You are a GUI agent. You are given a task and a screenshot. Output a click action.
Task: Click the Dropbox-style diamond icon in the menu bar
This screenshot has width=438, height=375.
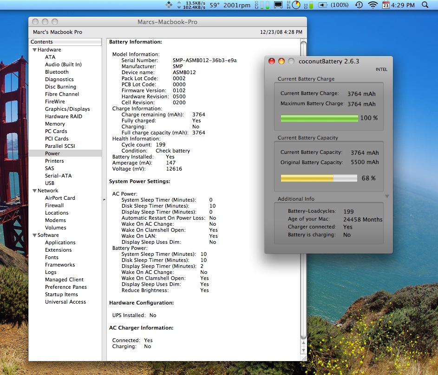(169, 5)
